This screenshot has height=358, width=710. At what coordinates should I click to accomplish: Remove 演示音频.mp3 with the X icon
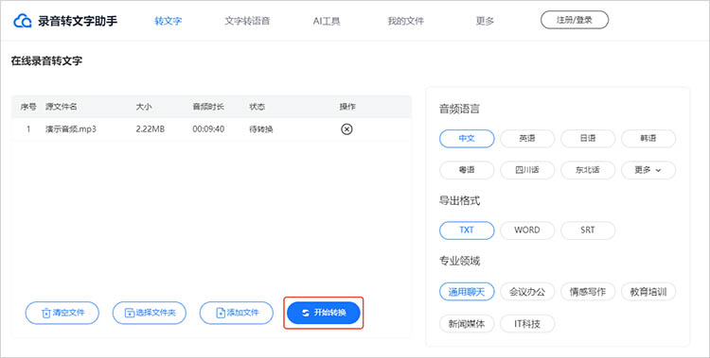click(346, 129)
